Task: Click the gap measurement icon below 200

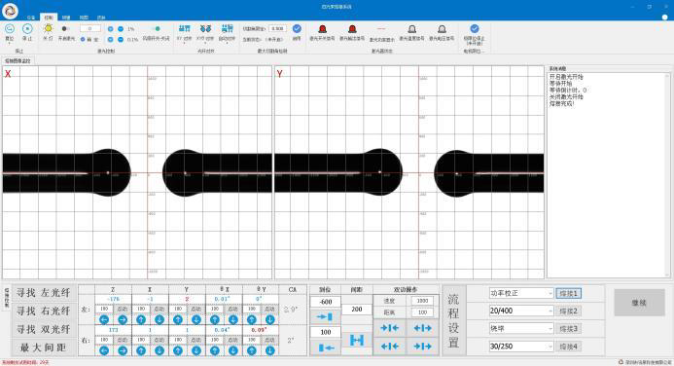Action: point(357,340)
